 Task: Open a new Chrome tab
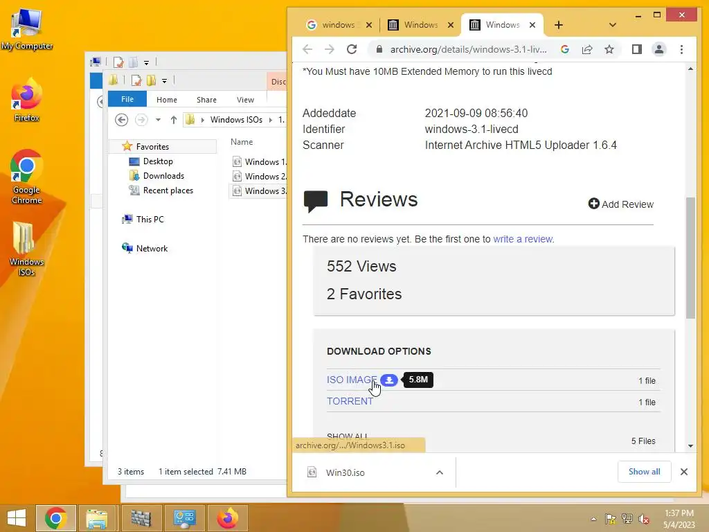pyautogui.click(x=559, y=25)
